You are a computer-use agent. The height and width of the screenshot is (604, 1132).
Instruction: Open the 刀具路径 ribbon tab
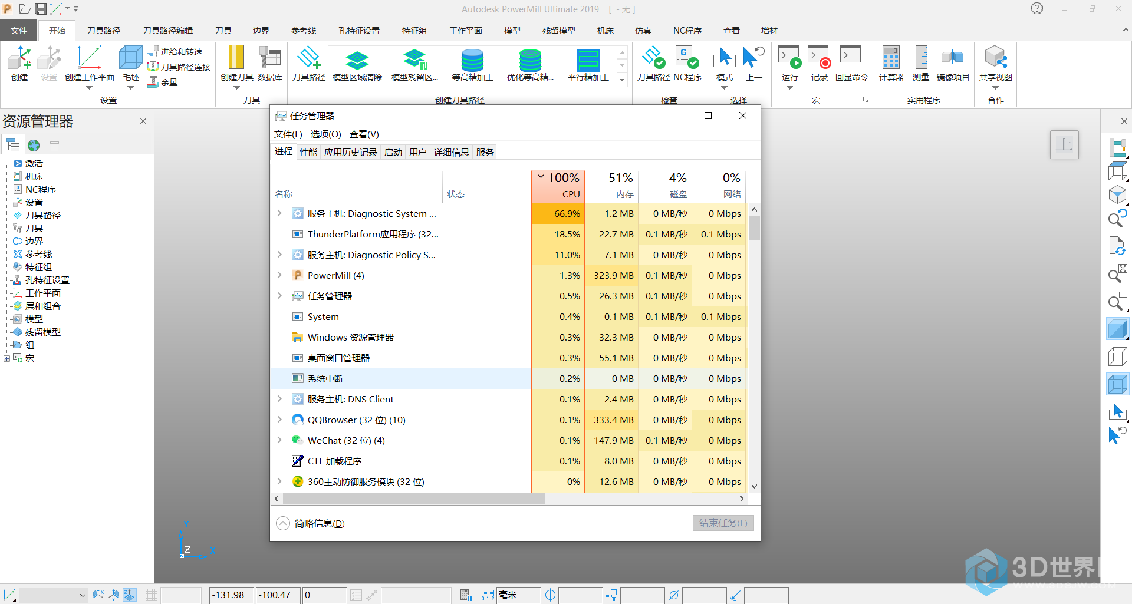point(103,30)
